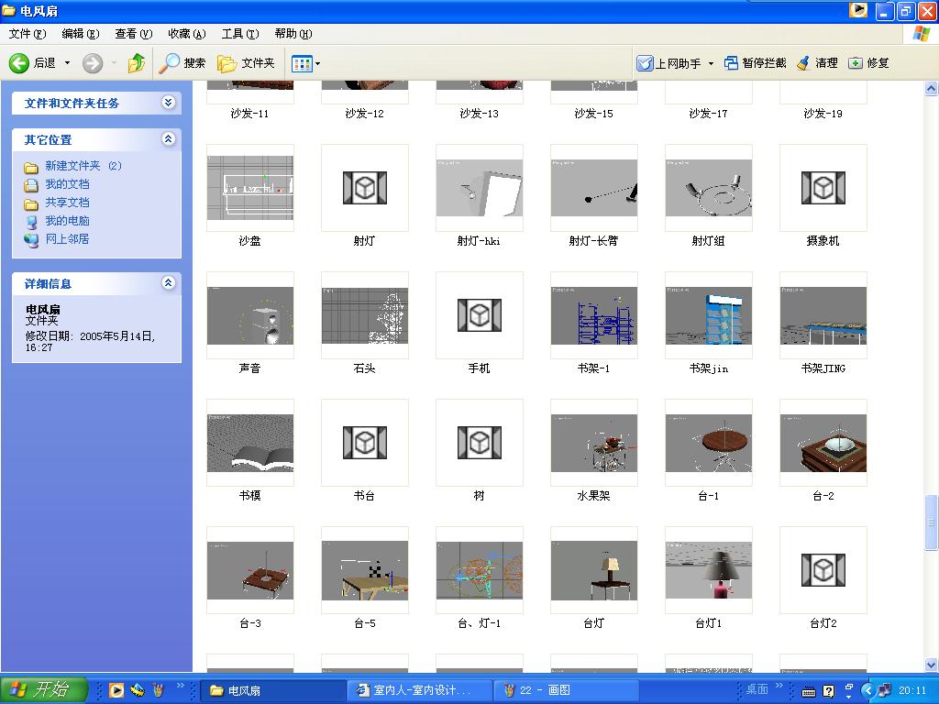This screenshot has height=704, width=939.
Task: Open the 收藏(A) menu
Action: tap(187, 34)
